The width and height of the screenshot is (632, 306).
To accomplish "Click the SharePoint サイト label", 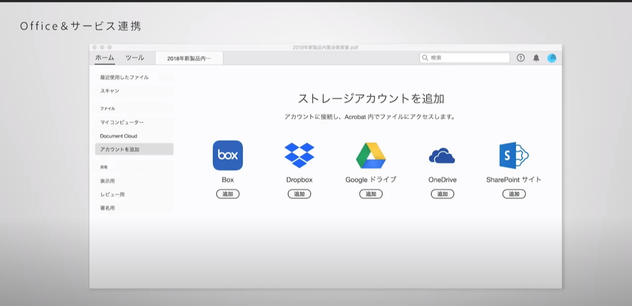I will (514, 180).
